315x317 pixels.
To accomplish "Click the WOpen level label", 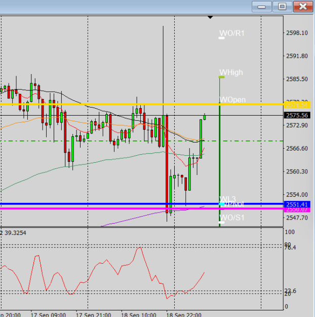I will (232, 100).
